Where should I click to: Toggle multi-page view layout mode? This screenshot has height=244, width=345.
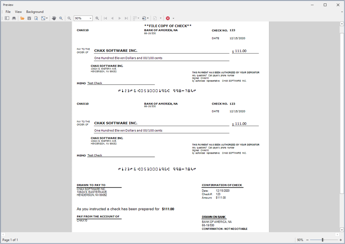135,18
